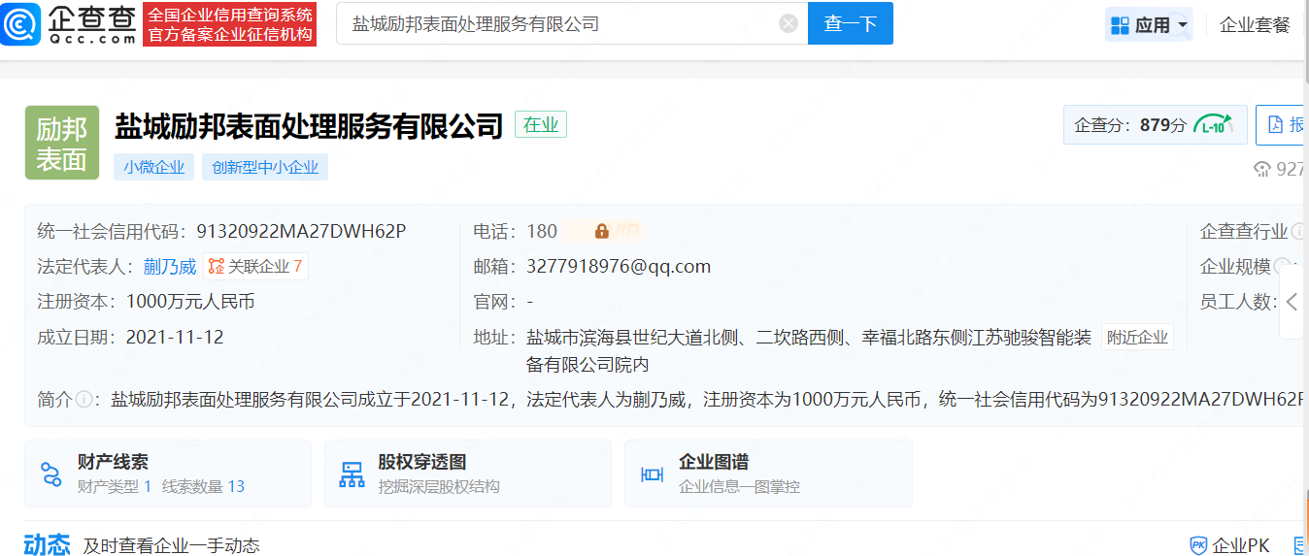This screenshot has height=556, width=1309.
Task: Click the 应用 grid icon
Action: (1120, 25)
